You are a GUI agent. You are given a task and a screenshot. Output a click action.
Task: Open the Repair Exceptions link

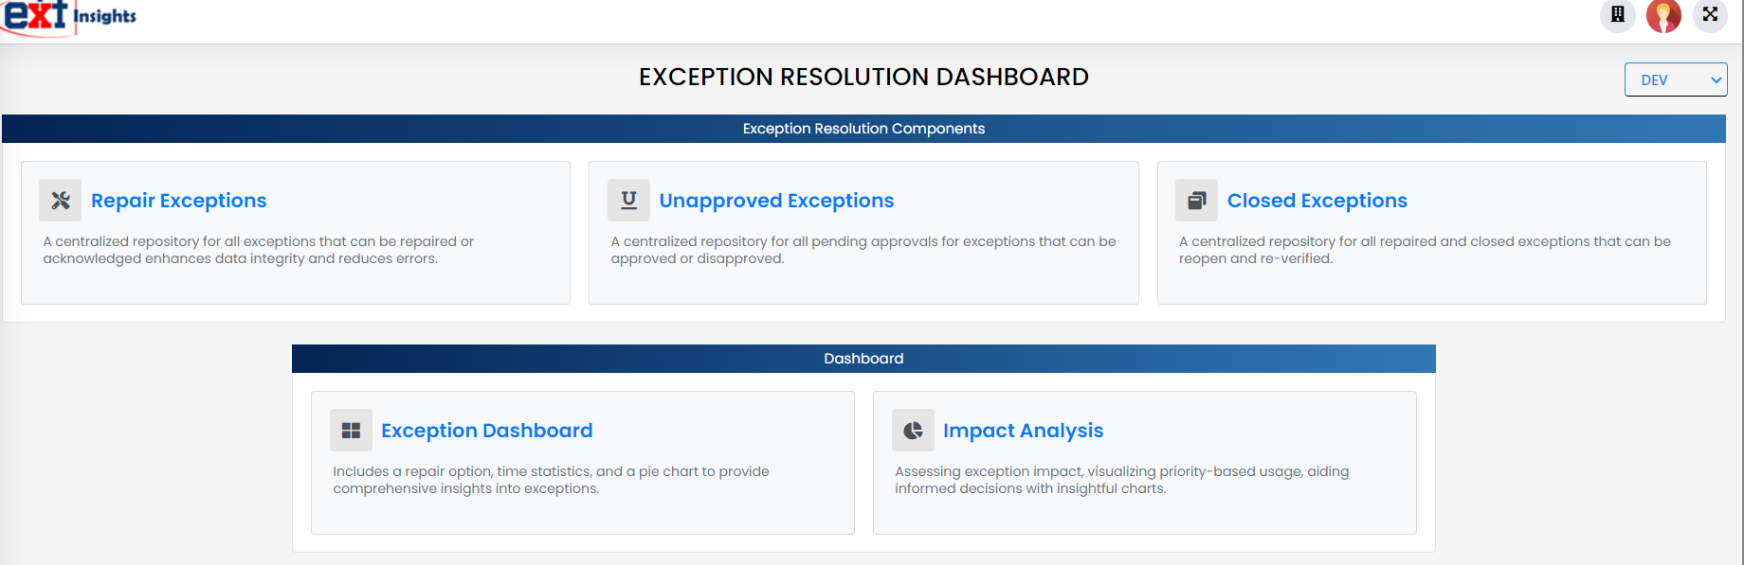pos(178,200)
